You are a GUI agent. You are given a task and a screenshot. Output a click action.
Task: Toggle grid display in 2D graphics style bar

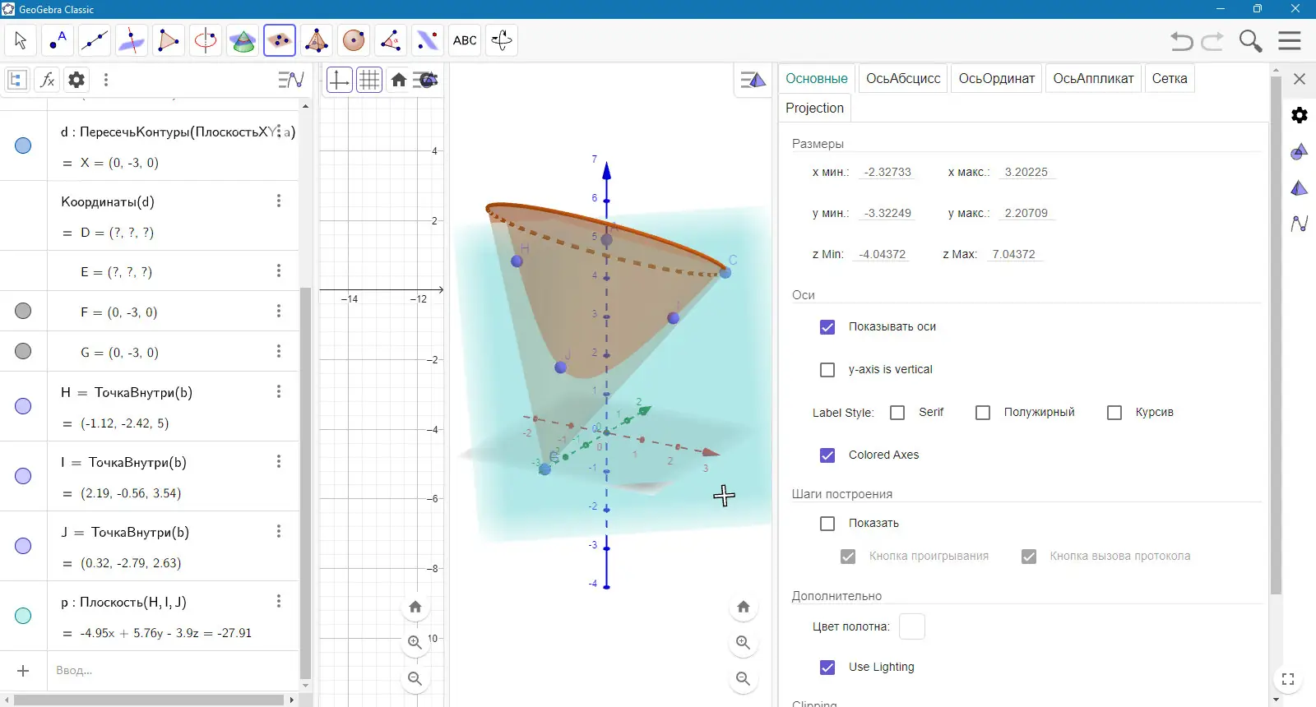tap(369, 80)
